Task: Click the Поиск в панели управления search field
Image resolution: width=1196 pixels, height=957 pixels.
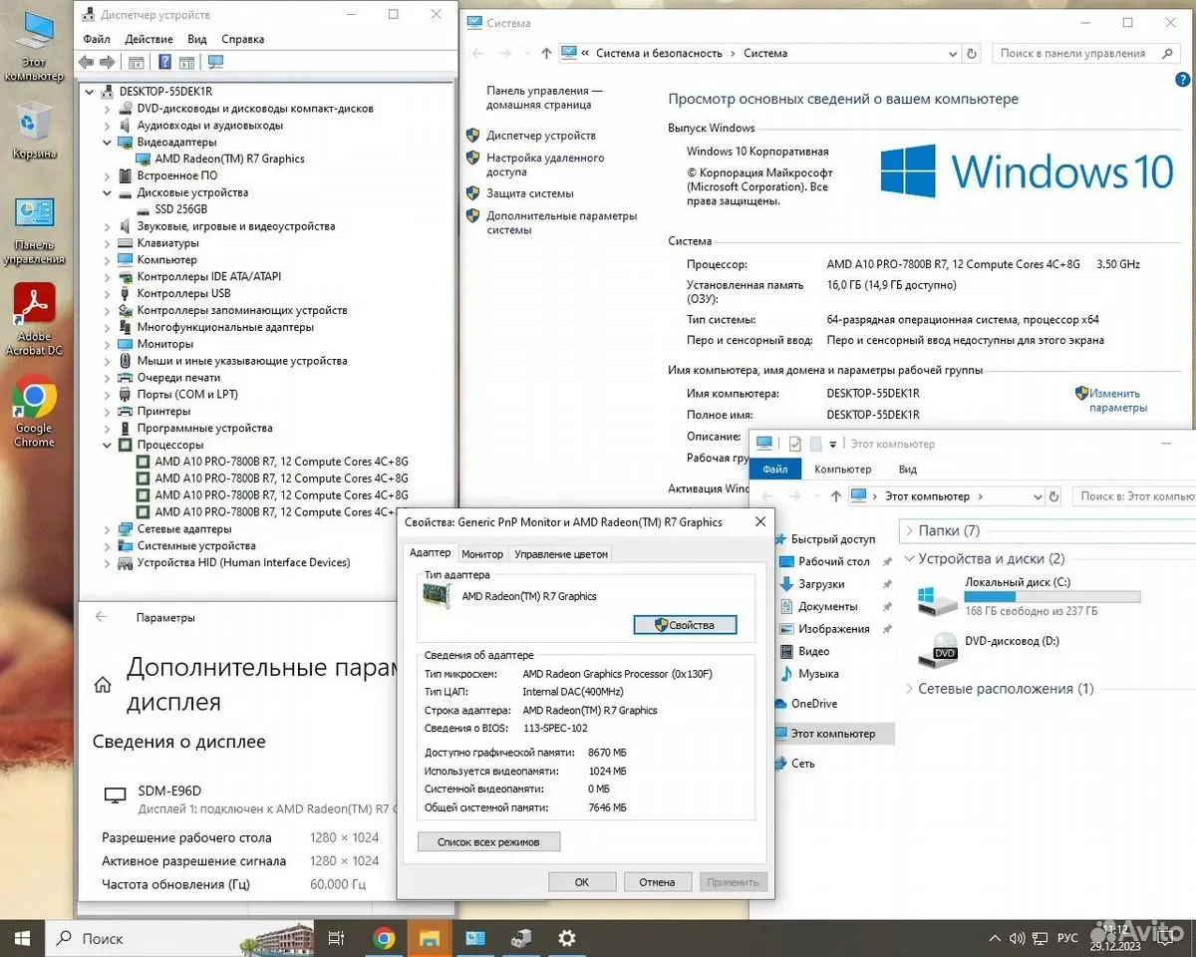Action: click(1084, 53)
